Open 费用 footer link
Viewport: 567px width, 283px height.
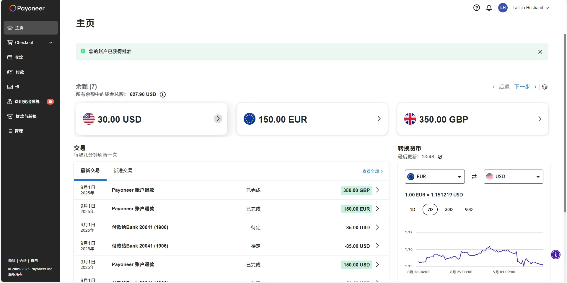click(34, 261)
